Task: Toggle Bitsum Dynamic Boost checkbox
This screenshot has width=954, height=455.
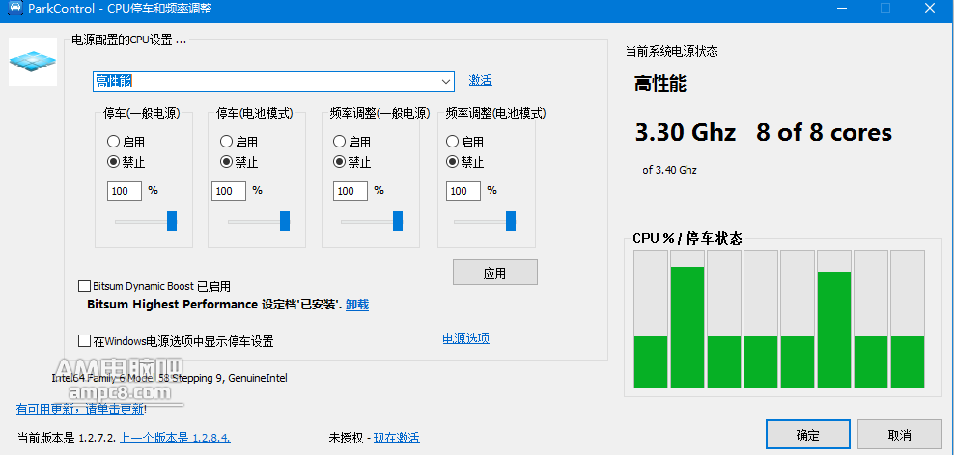Action: coord(85,286)
